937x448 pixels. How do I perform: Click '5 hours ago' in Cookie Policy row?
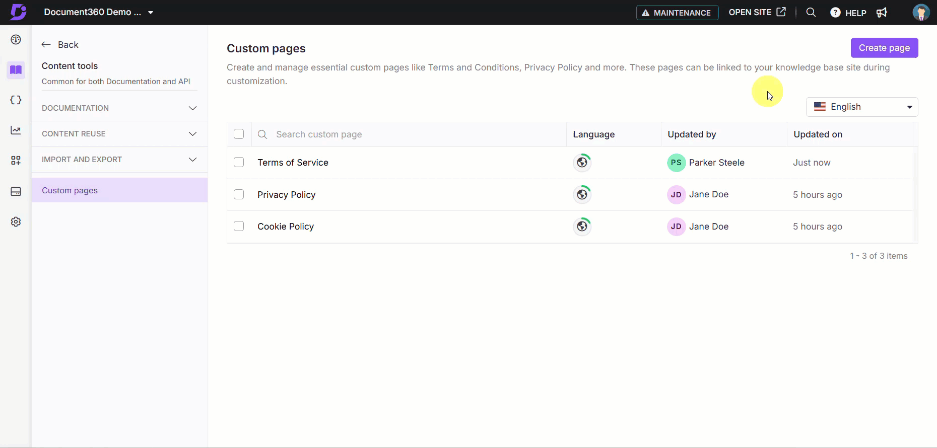817,227
